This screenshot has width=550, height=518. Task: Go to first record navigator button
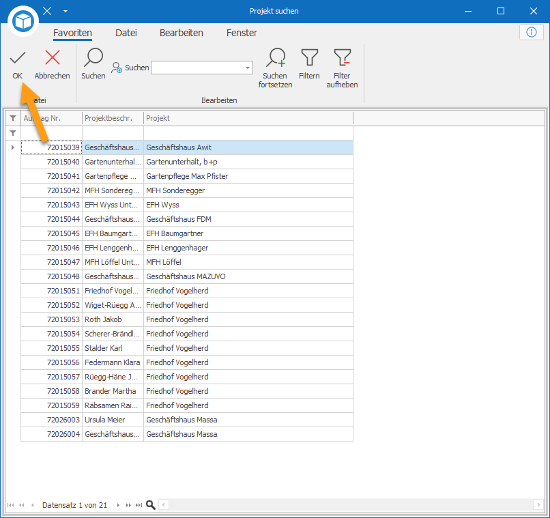pos(10,505)
